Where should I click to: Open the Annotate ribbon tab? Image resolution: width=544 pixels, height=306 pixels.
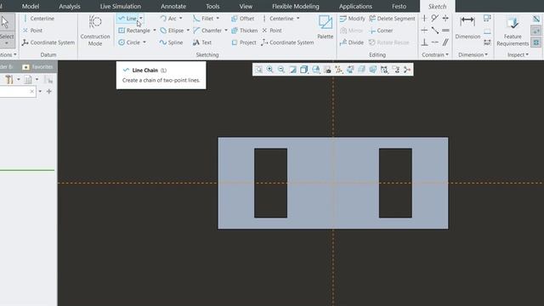[x=173, y=6]
